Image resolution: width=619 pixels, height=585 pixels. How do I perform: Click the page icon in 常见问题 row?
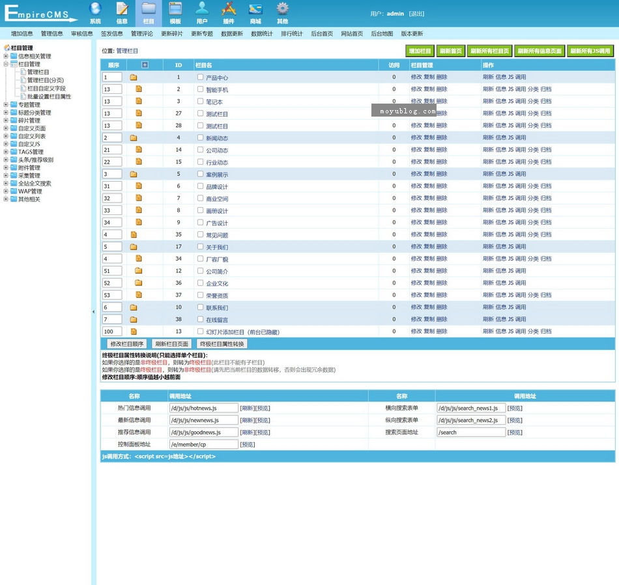[134, 235]
